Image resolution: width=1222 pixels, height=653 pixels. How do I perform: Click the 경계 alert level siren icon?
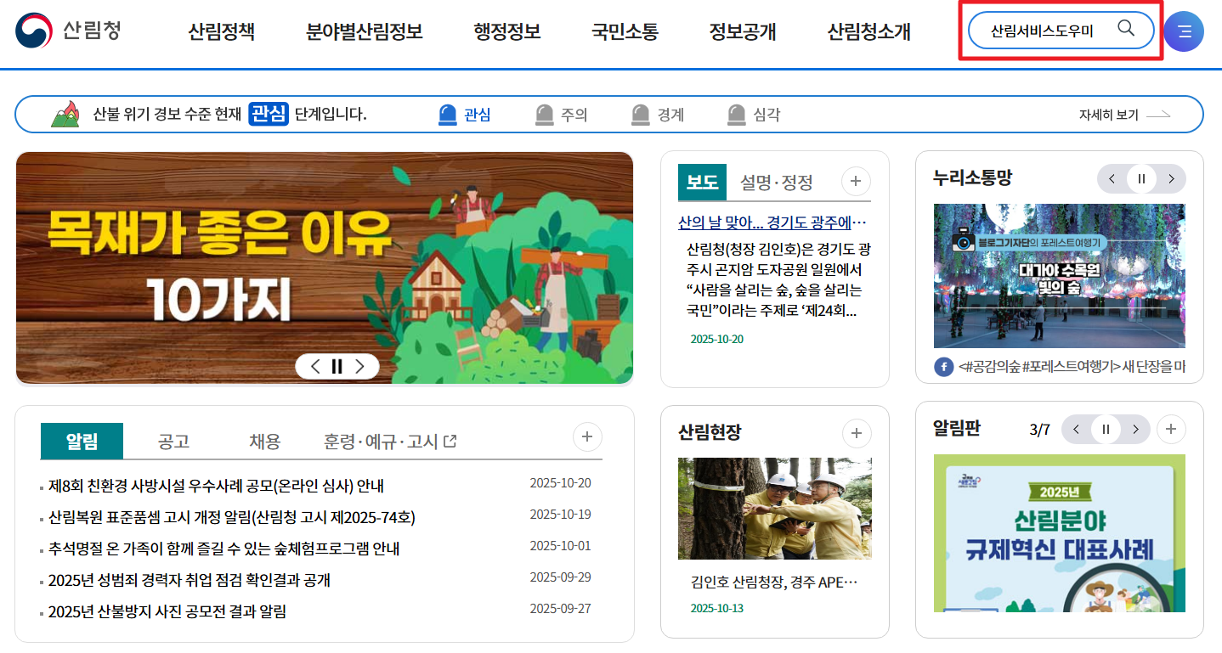click(x=640, y=113)
